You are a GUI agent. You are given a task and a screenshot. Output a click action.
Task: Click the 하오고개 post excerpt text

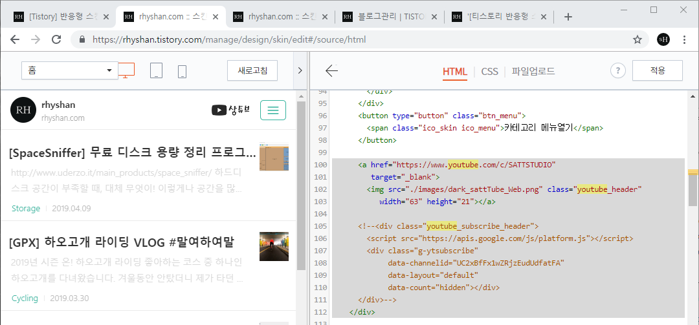127,271
